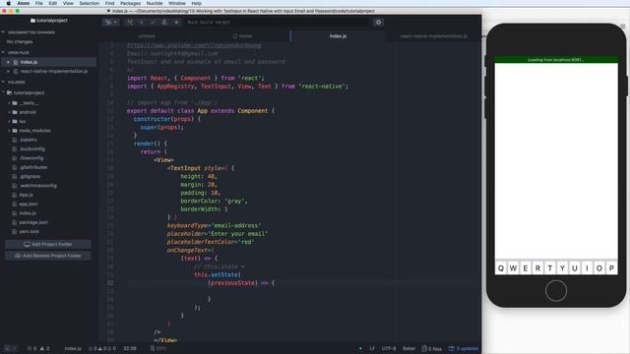This screenshot has height=354, width=630.
Task: Open the .gitattributes file
Action: click(x=33, y=167)
